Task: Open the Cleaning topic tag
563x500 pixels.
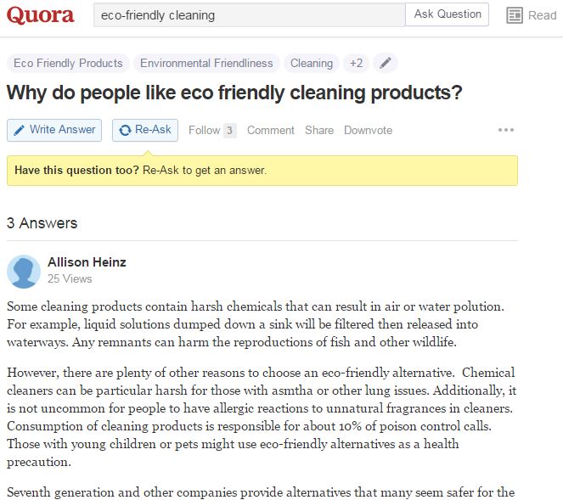Action: tap(312, 63)
